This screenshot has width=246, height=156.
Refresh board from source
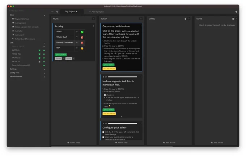[x=24, y=39]
